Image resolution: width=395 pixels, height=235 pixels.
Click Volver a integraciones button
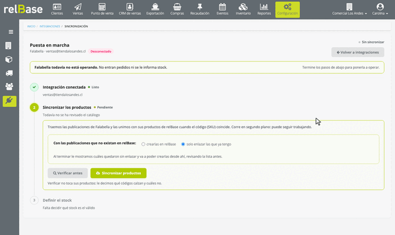point(358,52)
